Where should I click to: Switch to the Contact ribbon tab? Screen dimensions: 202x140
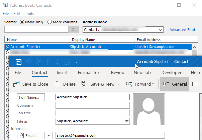click(x=40, y=73)
